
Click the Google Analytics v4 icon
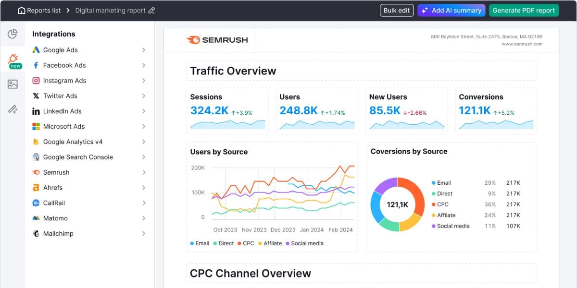pyautogui.click(x=36, y=142)
